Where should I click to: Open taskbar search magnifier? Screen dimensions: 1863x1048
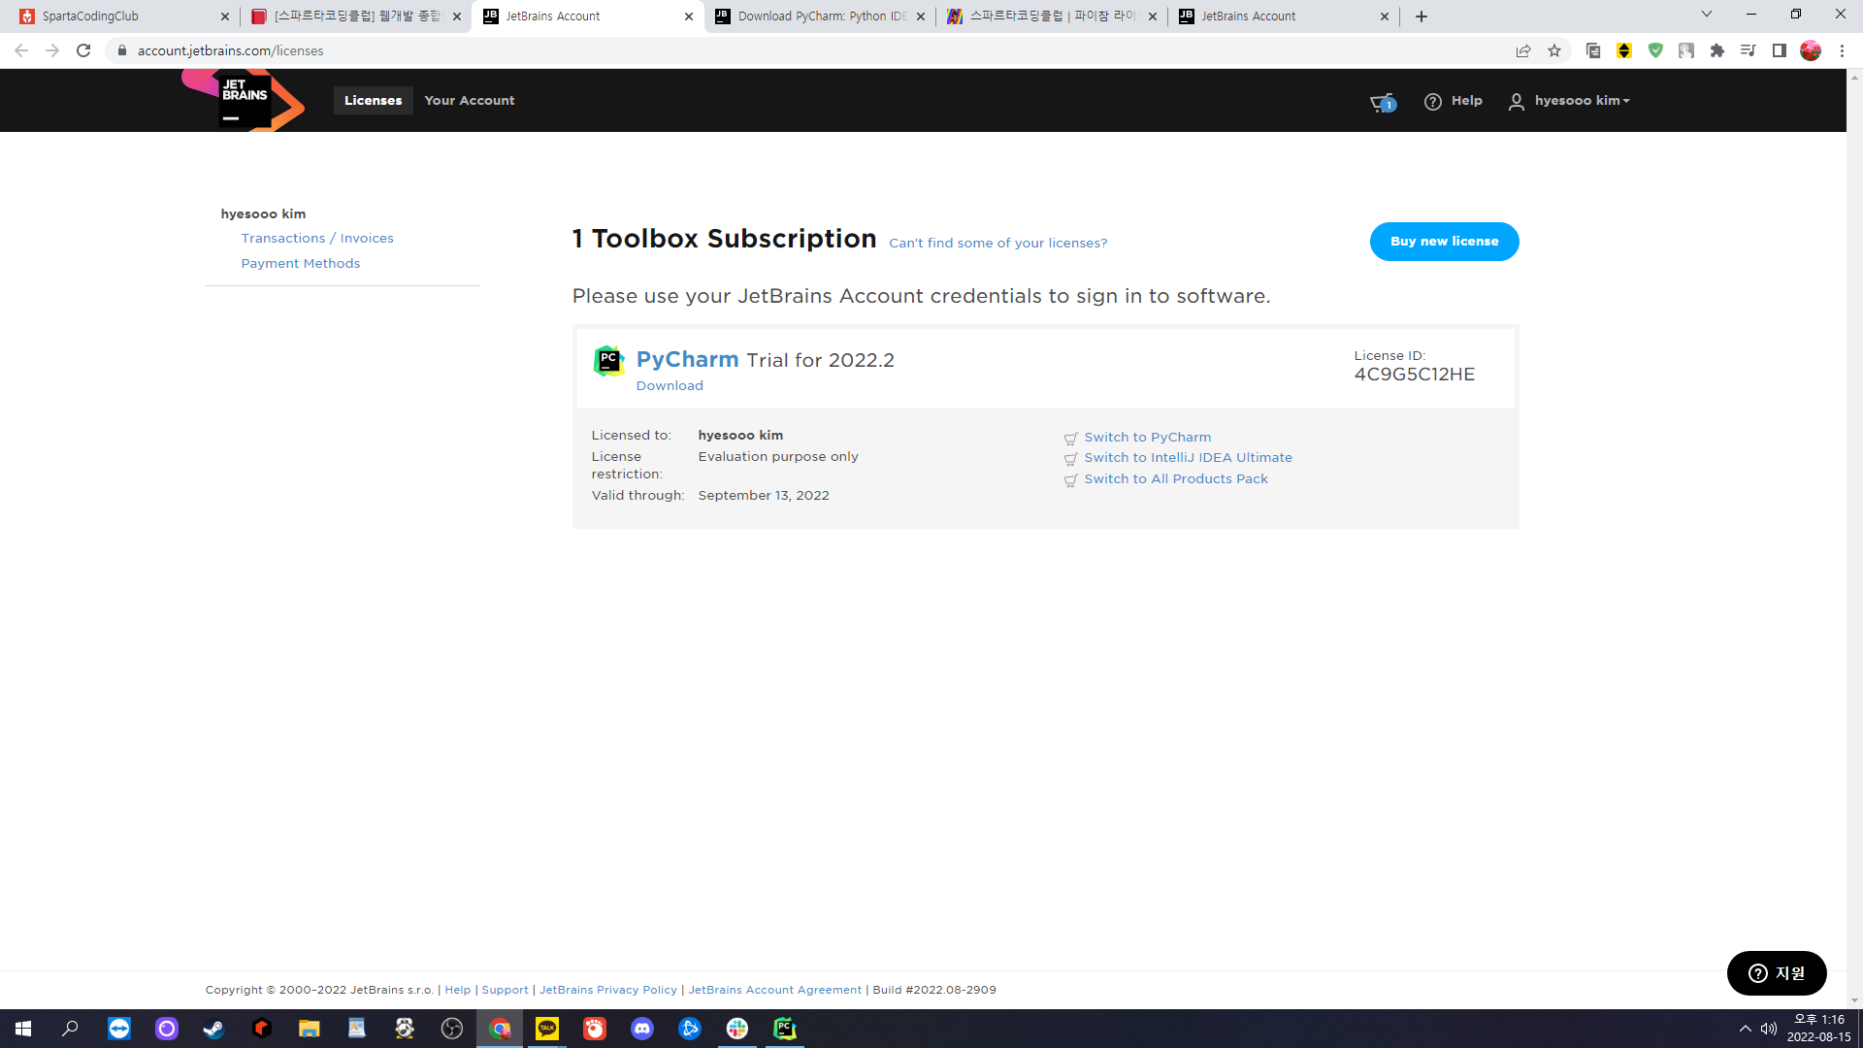click(71, 1029)
